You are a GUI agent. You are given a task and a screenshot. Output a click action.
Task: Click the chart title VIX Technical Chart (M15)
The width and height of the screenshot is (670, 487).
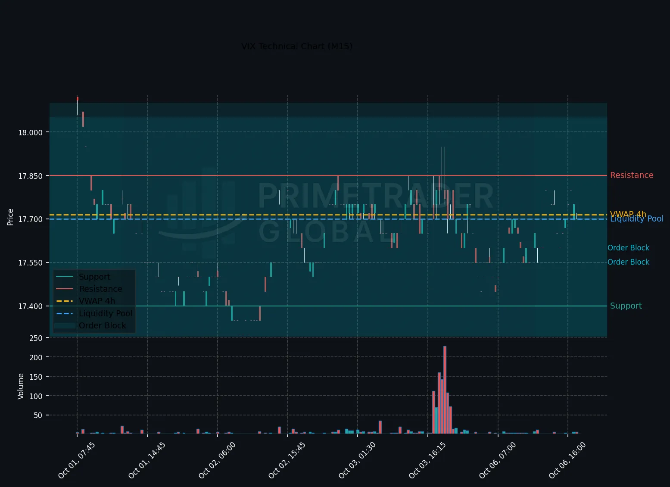point(297,46)
